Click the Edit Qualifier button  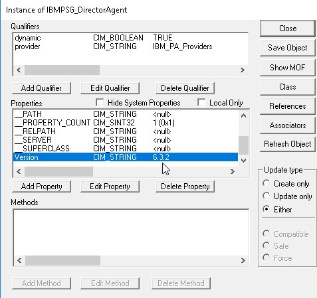tap(110, 88)
